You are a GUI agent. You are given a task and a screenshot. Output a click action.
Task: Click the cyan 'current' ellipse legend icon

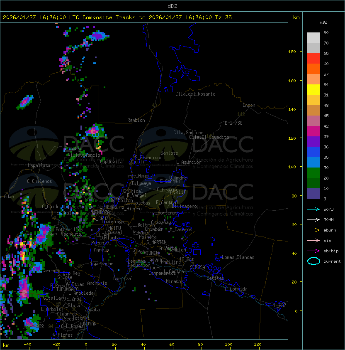point(313,261)
